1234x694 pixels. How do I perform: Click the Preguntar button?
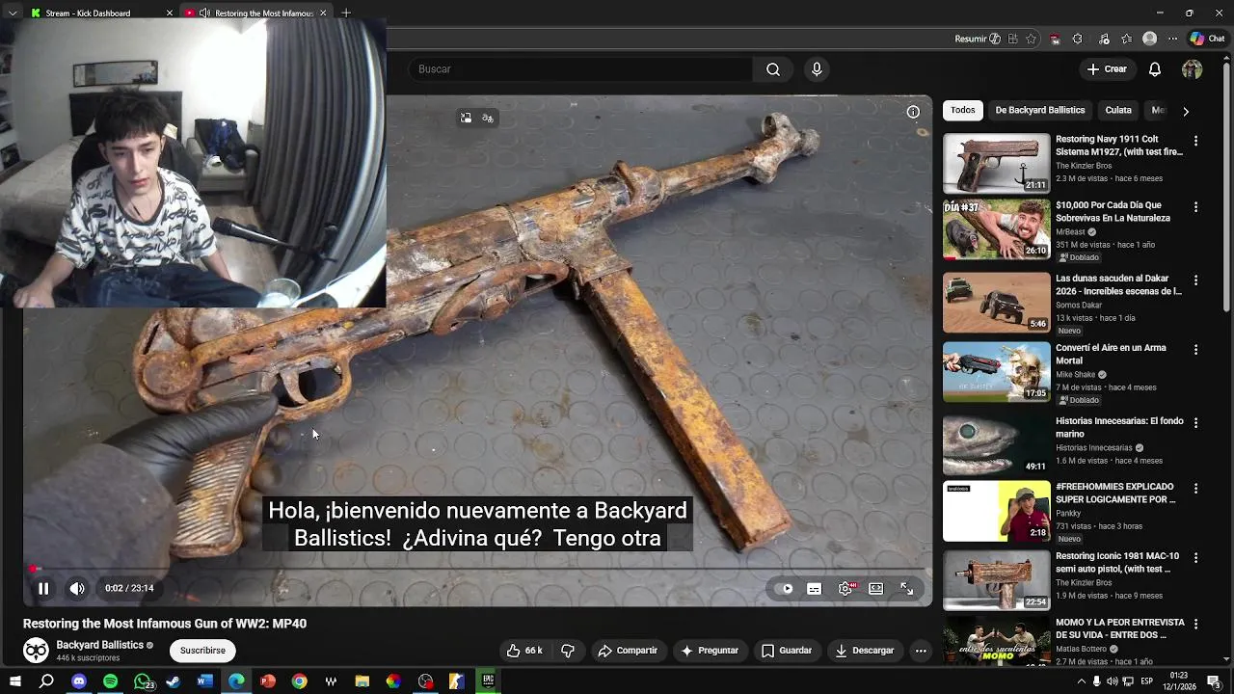(710, 651)
